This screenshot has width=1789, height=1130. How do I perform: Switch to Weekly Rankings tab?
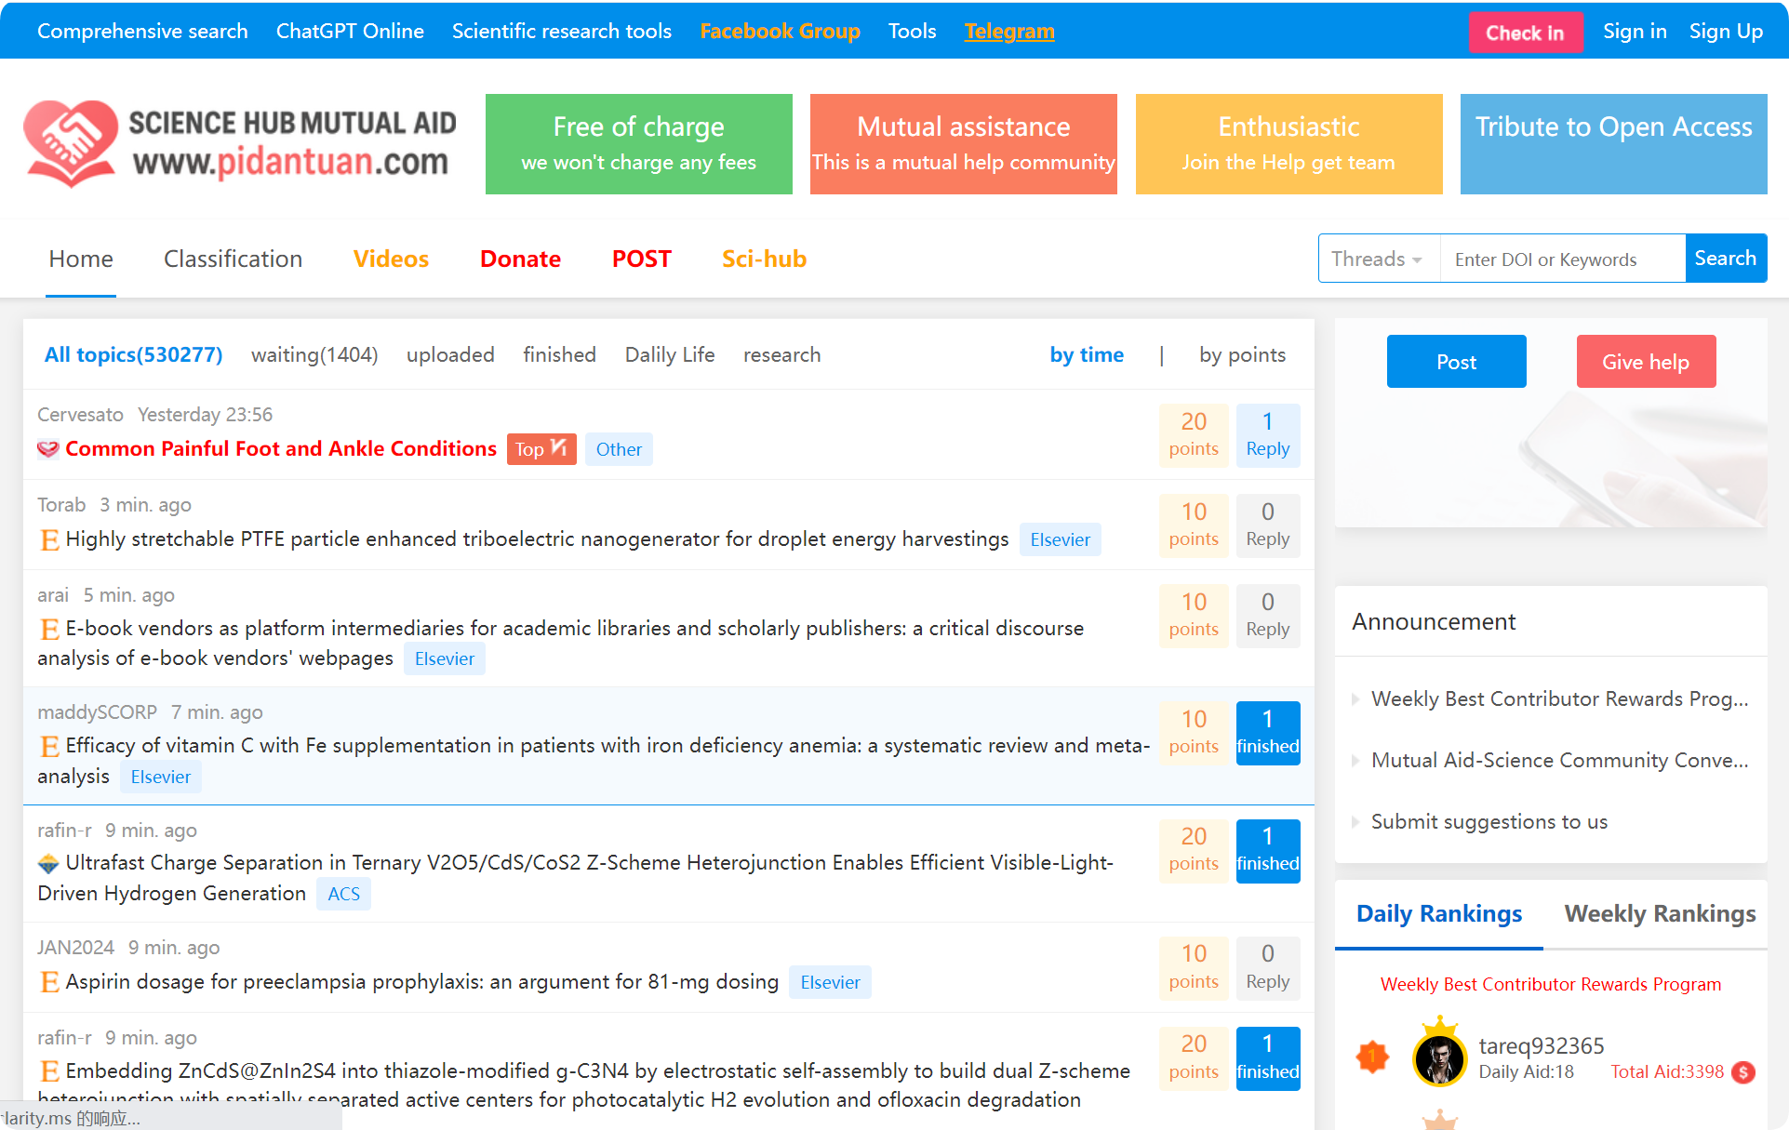[1659, 914]
